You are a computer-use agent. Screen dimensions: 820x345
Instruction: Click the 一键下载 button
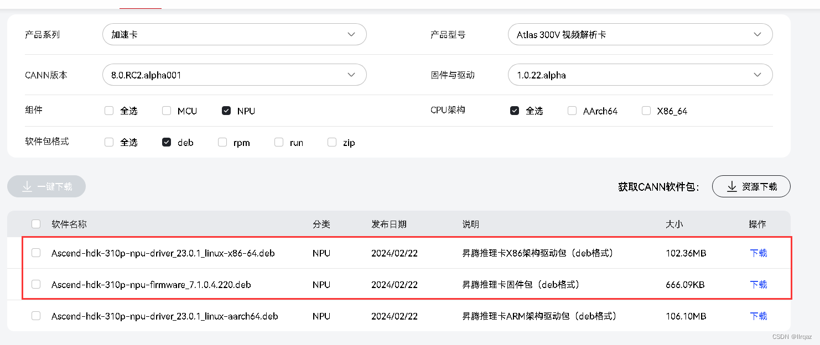pos(46,186)
